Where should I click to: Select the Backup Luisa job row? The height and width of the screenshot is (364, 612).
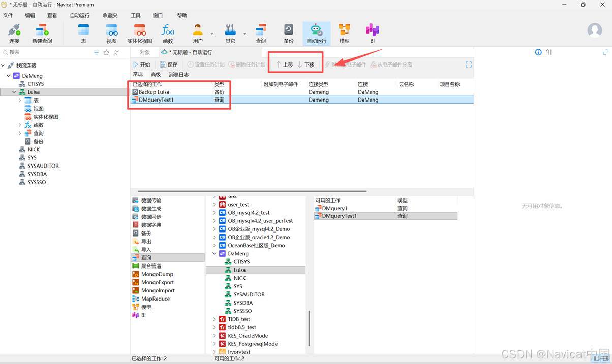tap(302, 92)
